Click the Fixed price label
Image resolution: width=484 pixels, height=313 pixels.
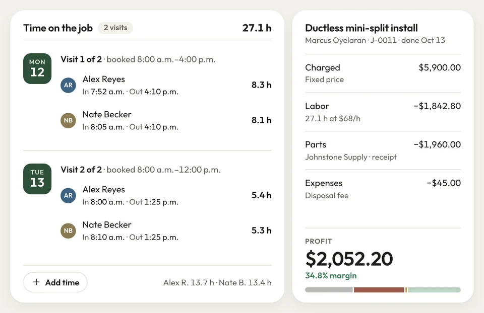tap(324, 80)
